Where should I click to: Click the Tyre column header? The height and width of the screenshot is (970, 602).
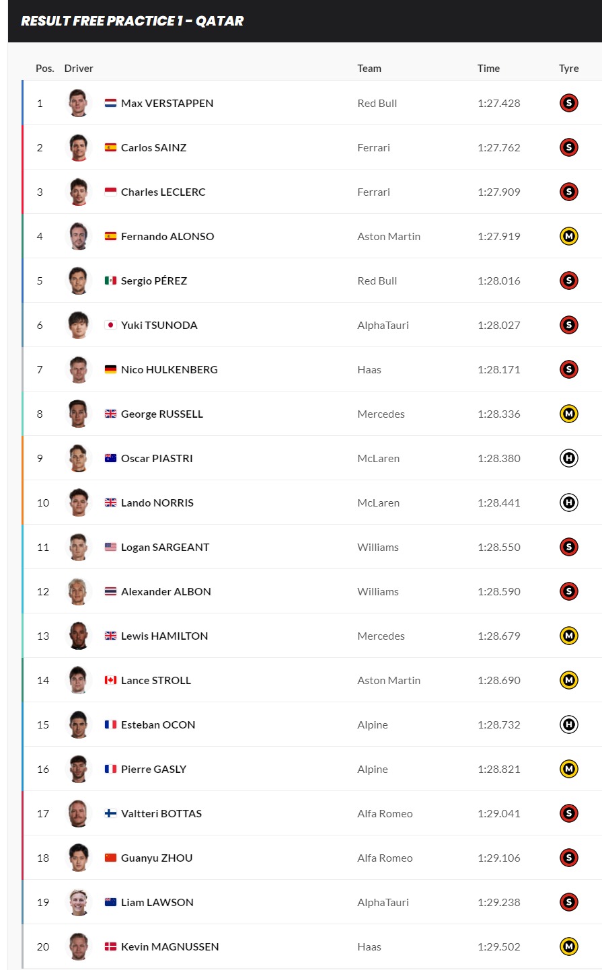pyautogui.click(x=569, y=68)
